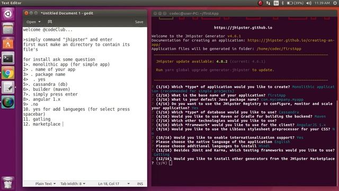The image size is (339, 191).
Task: Click the 'Hindi' language answer in terminal
Action: [x=264, y=146]
